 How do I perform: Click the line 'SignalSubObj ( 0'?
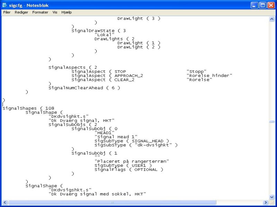coord(94,129)
